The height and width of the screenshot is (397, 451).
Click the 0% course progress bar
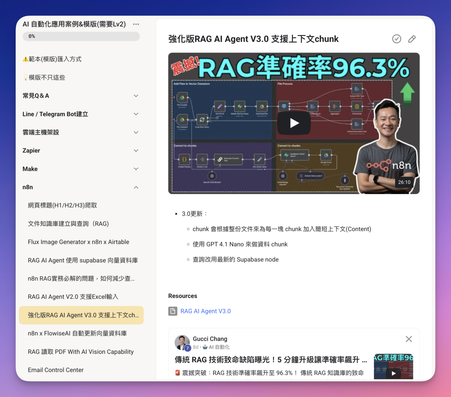point(81,36)
